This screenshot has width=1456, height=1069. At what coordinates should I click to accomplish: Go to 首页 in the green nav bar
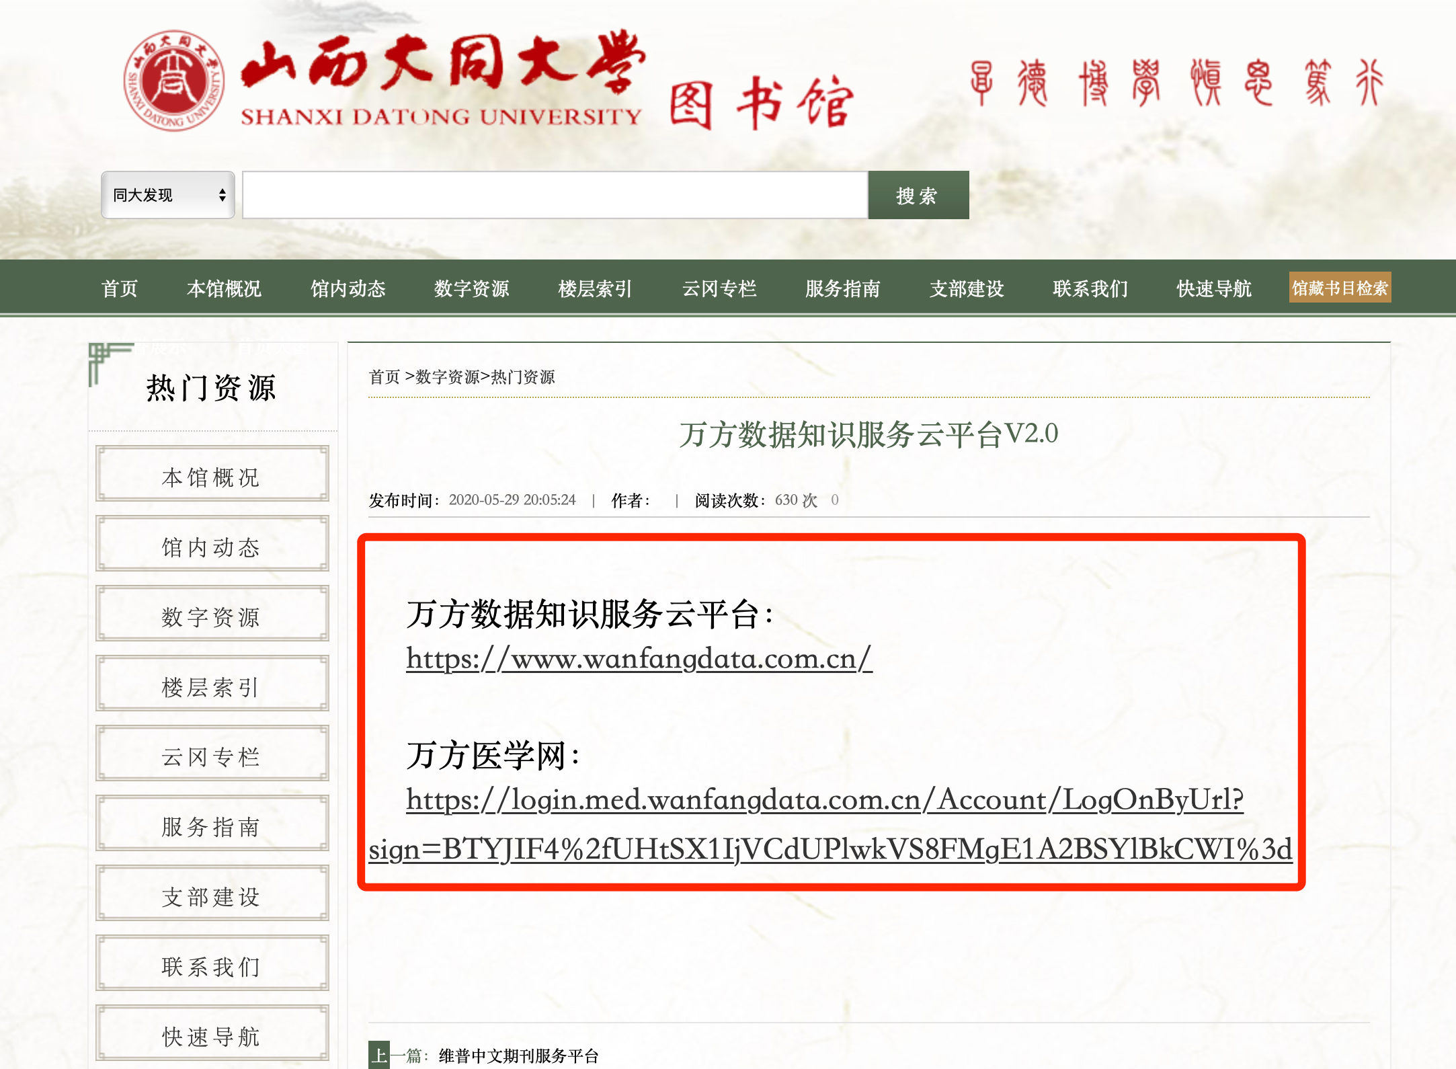[x=120, y=288]
